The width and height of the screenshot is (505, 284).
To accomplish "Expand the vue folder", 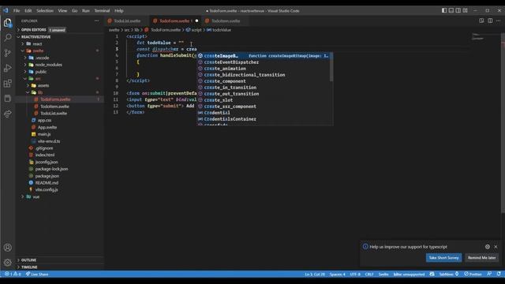I will click(61, 196).
